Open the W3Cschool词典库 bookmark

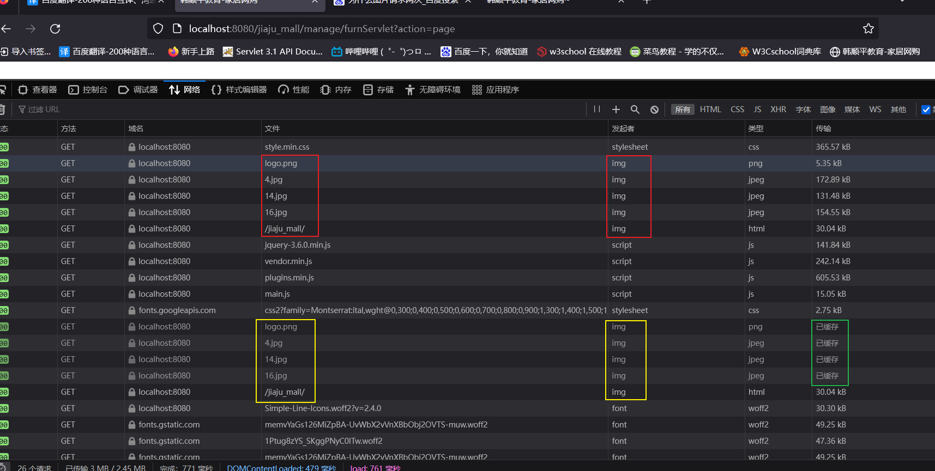780,52
